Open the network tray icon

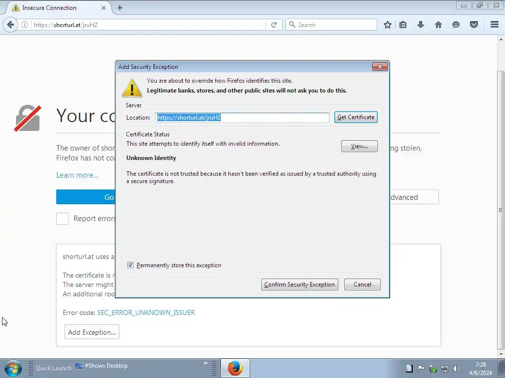click(x=444, y=368)
